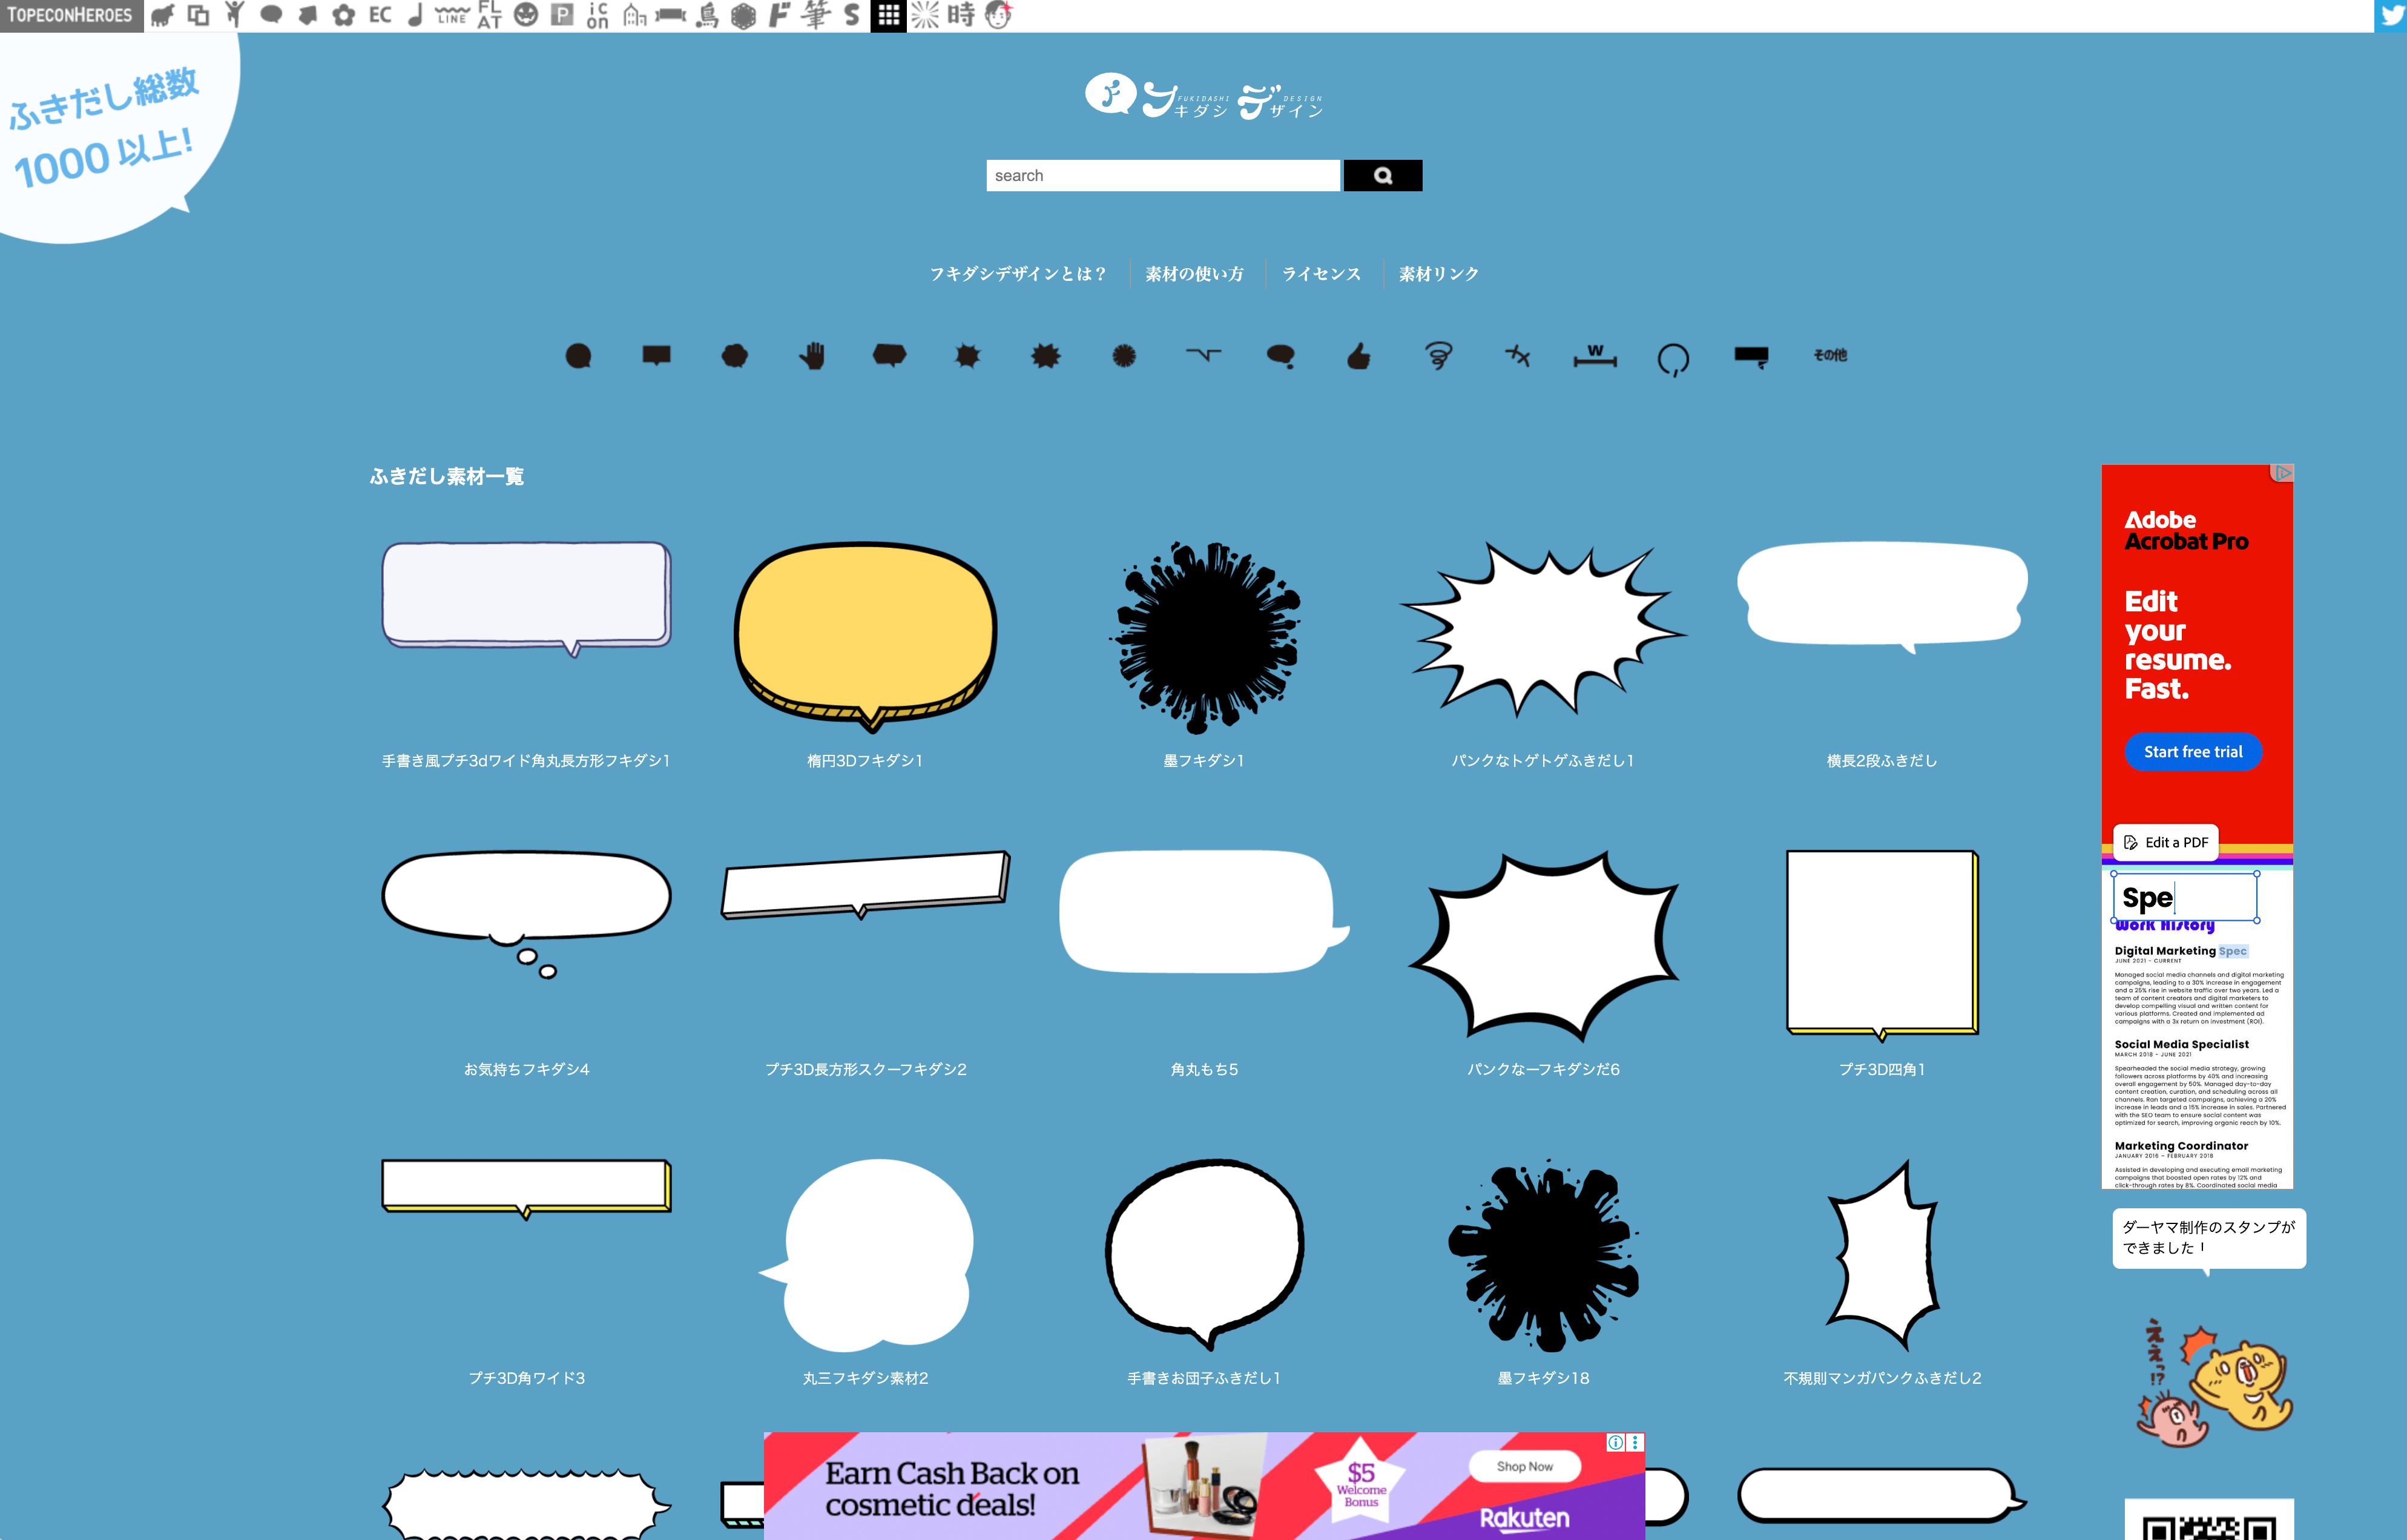Click the FLAT icon in top bar
Image resolution: width=2407 pixels, height=1540 pixels.
tap(489, 15)
